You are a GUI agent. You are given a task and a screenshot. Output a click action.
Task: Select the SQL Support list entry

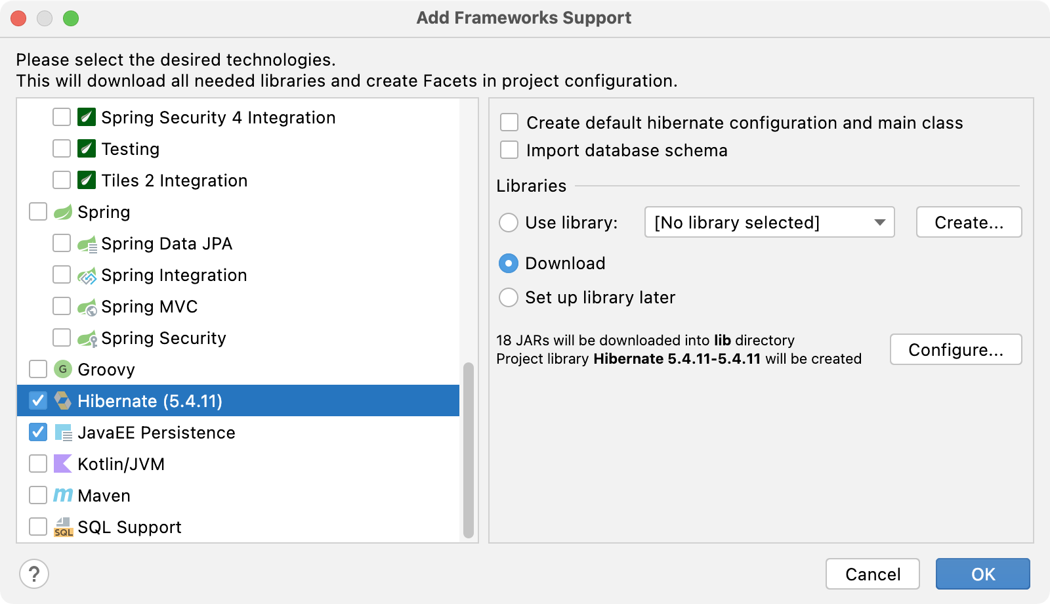129,527
